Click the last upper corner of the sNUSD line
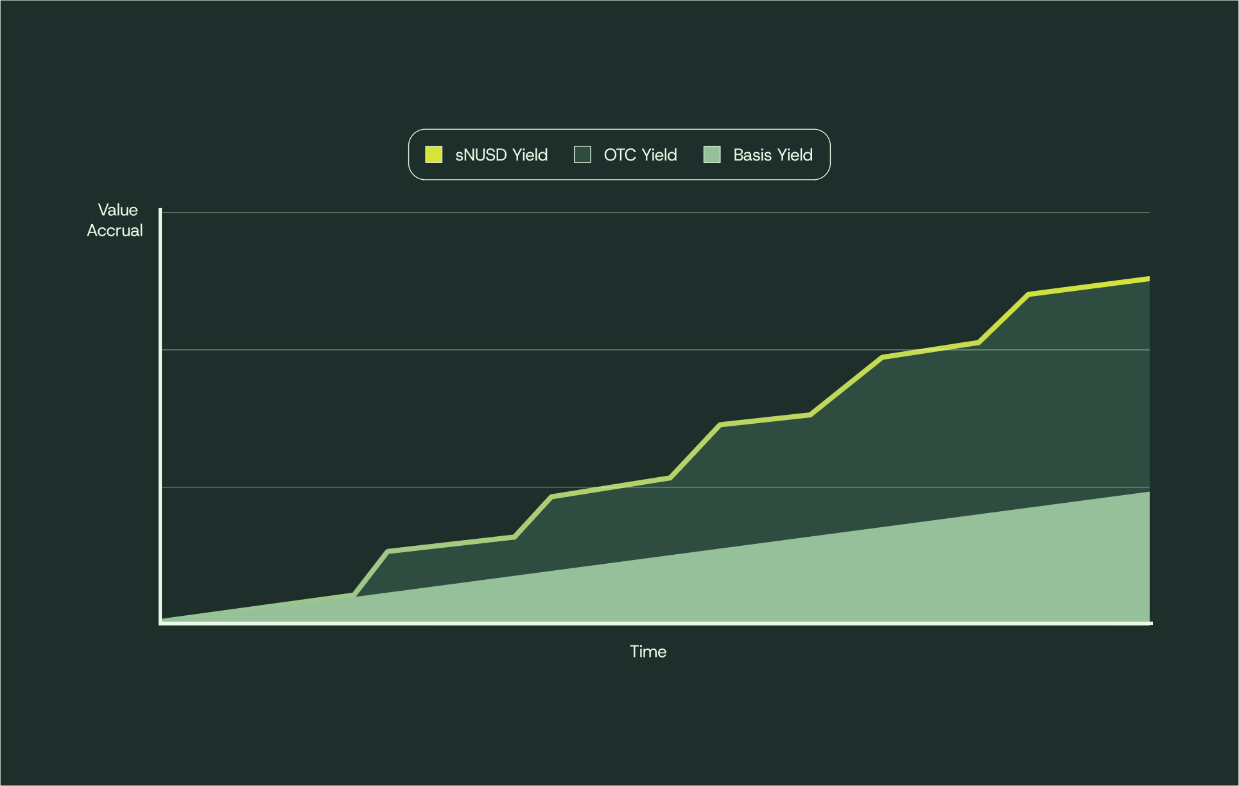The image size is (1239, 786). click(1029, 295)
